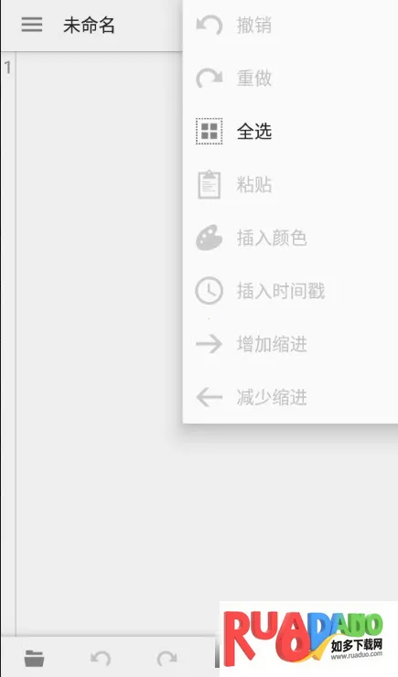This screenshot has height=677, width=398.
Task: Click the right arrow increase-indent icon
Action: click(210, 344)
